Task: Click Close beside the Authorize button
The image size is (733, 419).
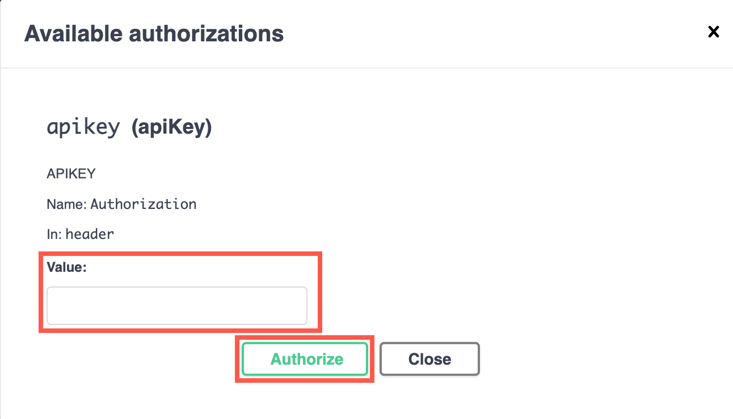Action: click(x=429, y=359)
